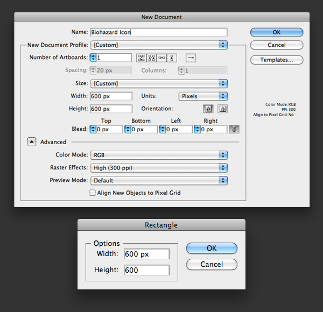Image resolution: width=323 pixels, height=312 pixels.
Task: Collapse the Advanced section triangle
Action: 31,142
